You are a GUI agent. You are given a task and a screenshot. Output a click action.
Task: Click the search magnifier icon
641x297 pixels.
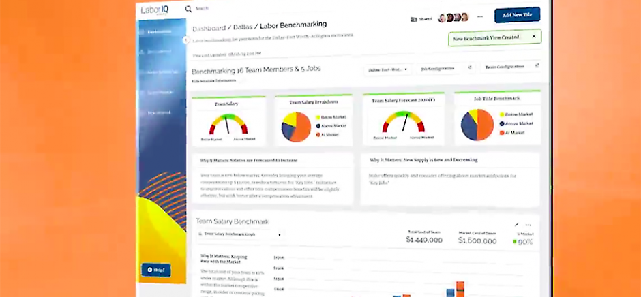coord(188,9)
